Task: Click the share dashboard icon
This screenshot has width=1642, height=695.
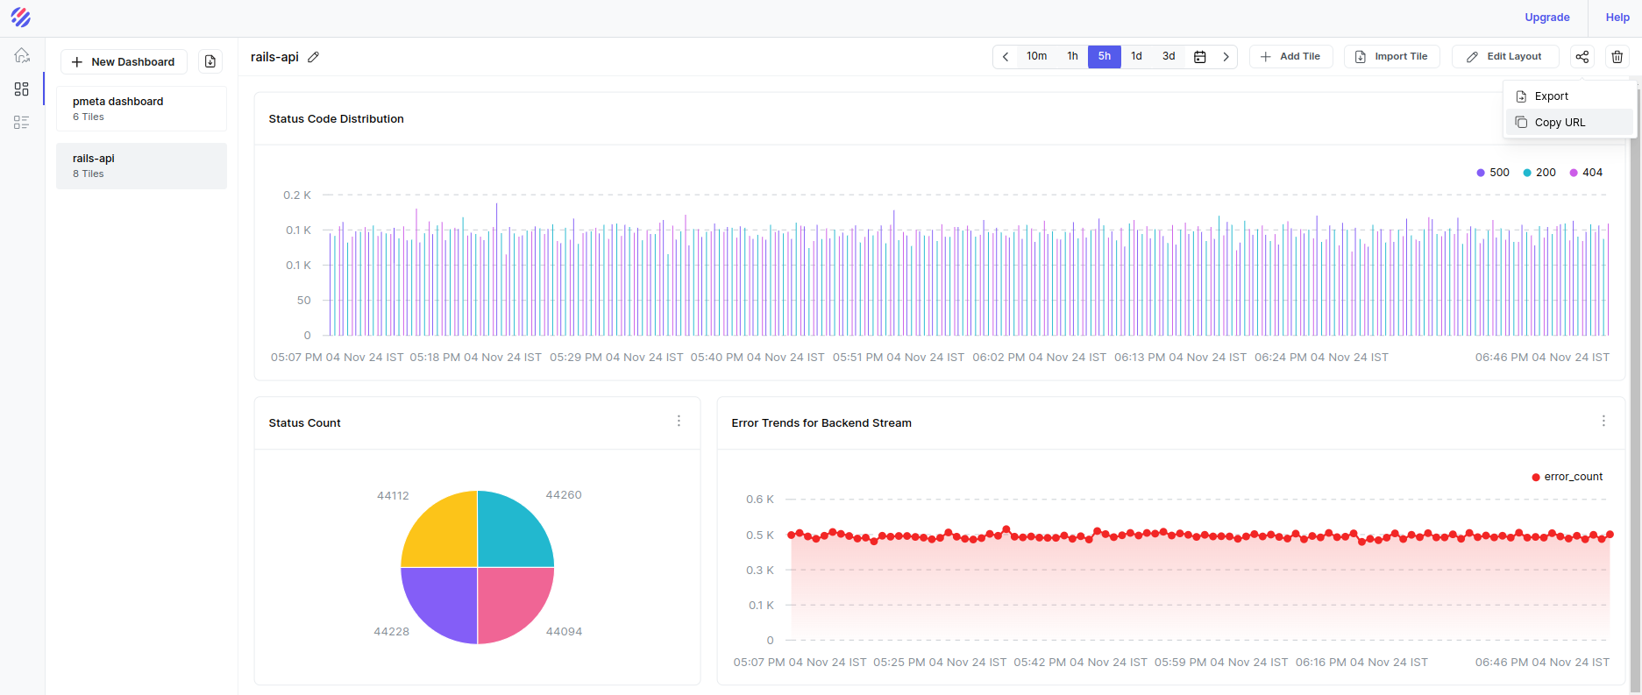Action: tap(1582, 57)
